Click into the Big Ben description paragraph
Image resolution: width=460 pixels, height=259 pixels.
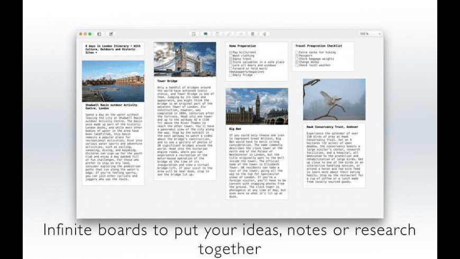coord(257,166)
